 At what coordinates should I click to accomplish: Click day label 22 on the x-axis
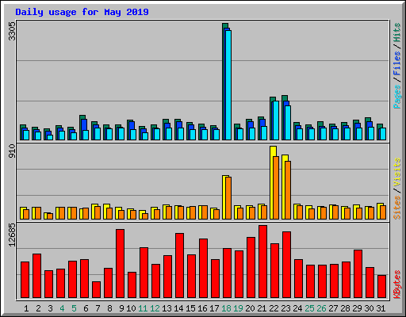tap(274, 308)
